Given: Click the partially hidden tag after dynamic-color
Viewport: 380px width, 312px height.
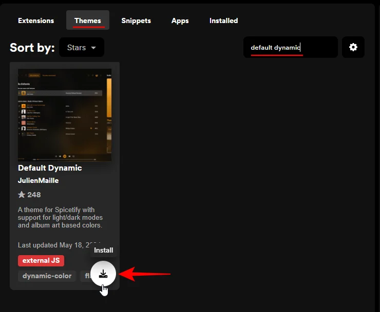Looking at the screenshot, I should (86, 276).
